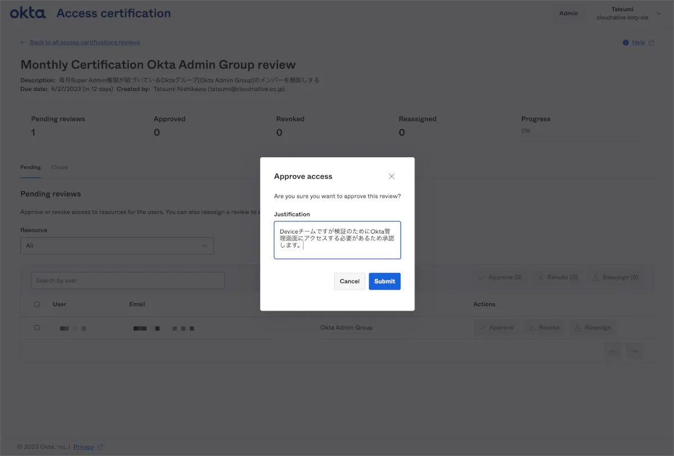
Task: Submit the approval justification
Action: point(384,281)
